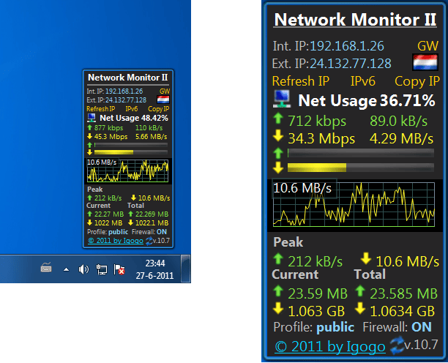Open the © 2011 by Igogo link in large gadget
The image size is (448, 363).
tap(330, 347)
